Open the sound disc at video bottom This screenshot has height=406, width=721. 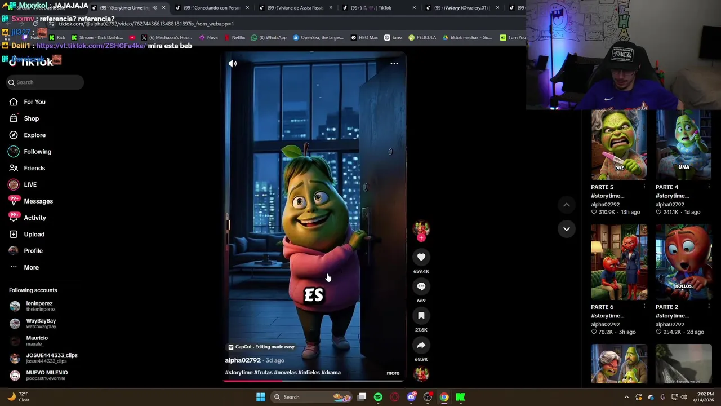421,374
